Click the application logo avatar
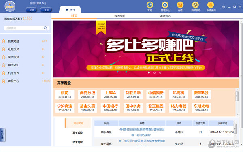The width and height of the screenshot is (243, 152). pyautogui.click(x=10, y=6)
